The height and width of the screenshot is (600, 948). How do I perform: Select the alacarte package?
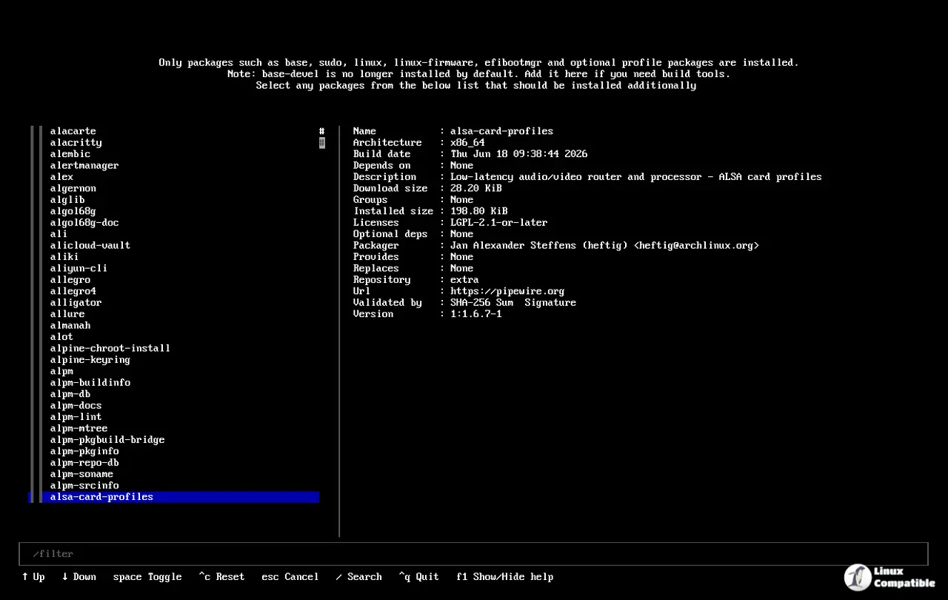pyautogui.click(x=73, y=131)
